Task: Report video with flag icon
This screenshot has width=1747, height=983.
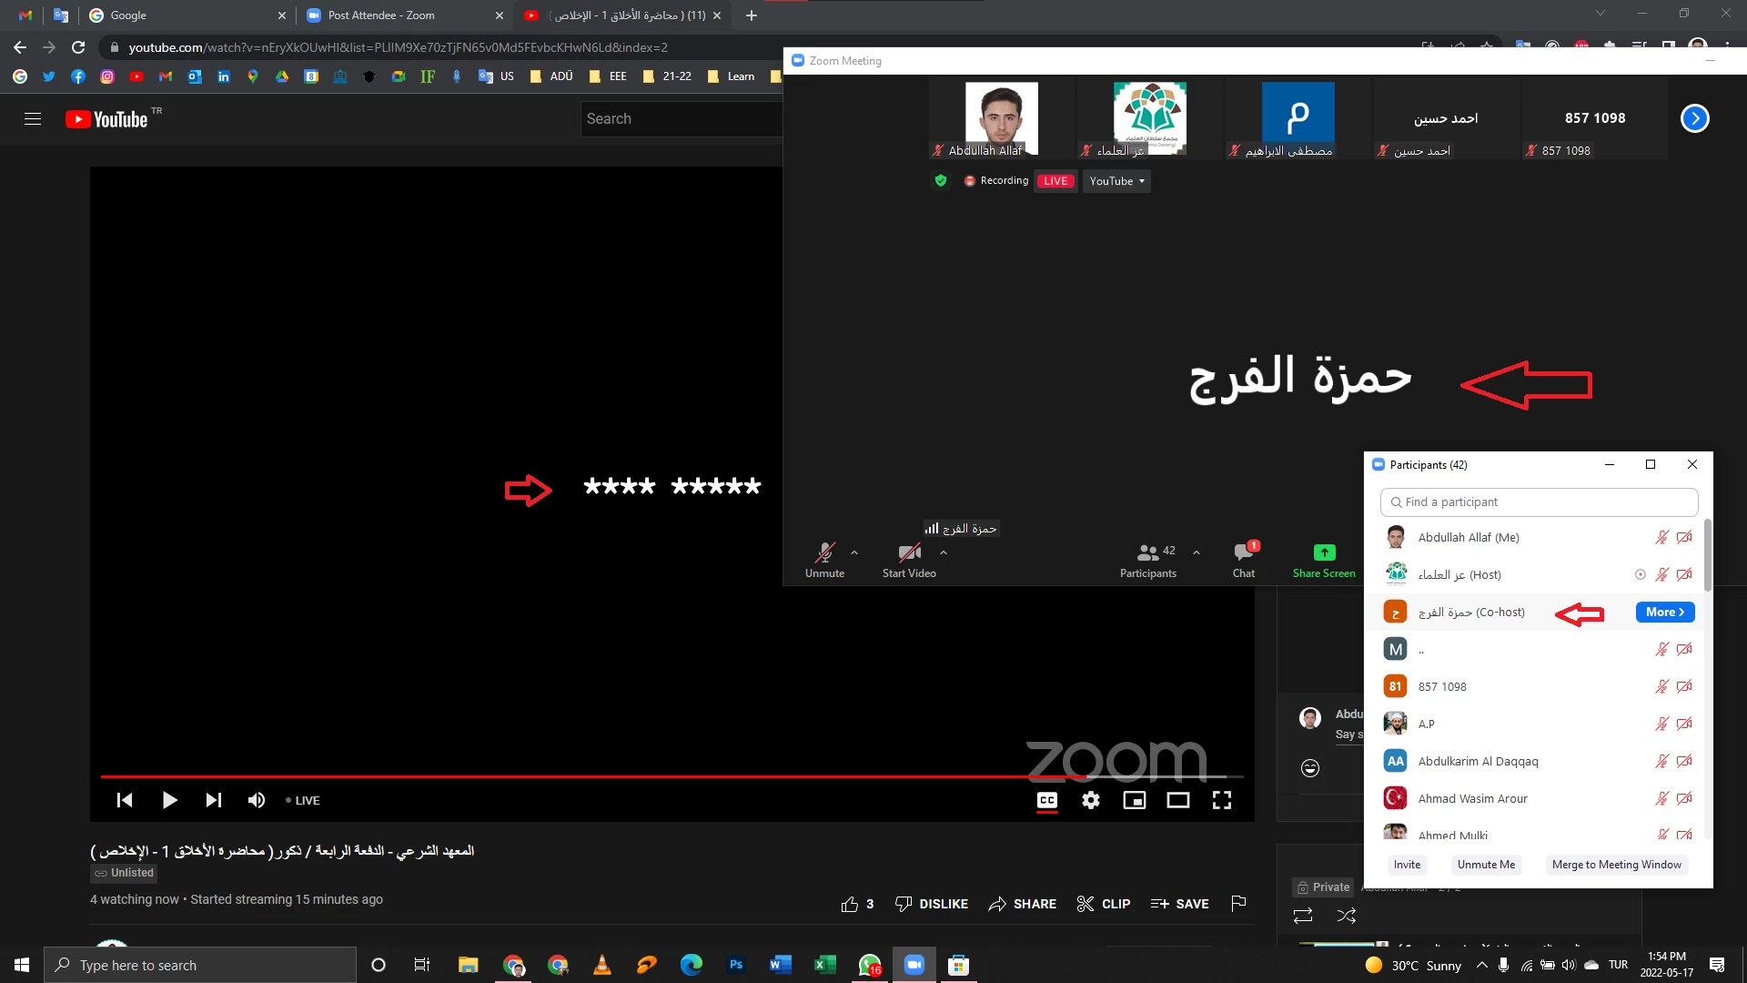Action: coord(1237,903)
